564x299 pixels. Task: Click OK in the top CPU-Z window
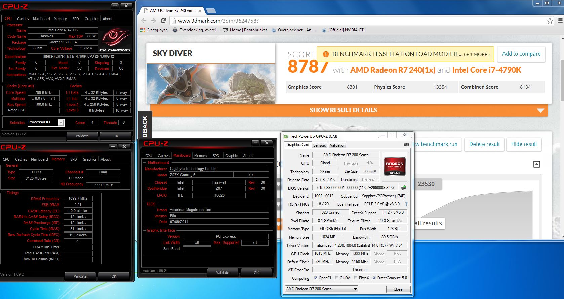pyautogui.click(x=116, y=136)
